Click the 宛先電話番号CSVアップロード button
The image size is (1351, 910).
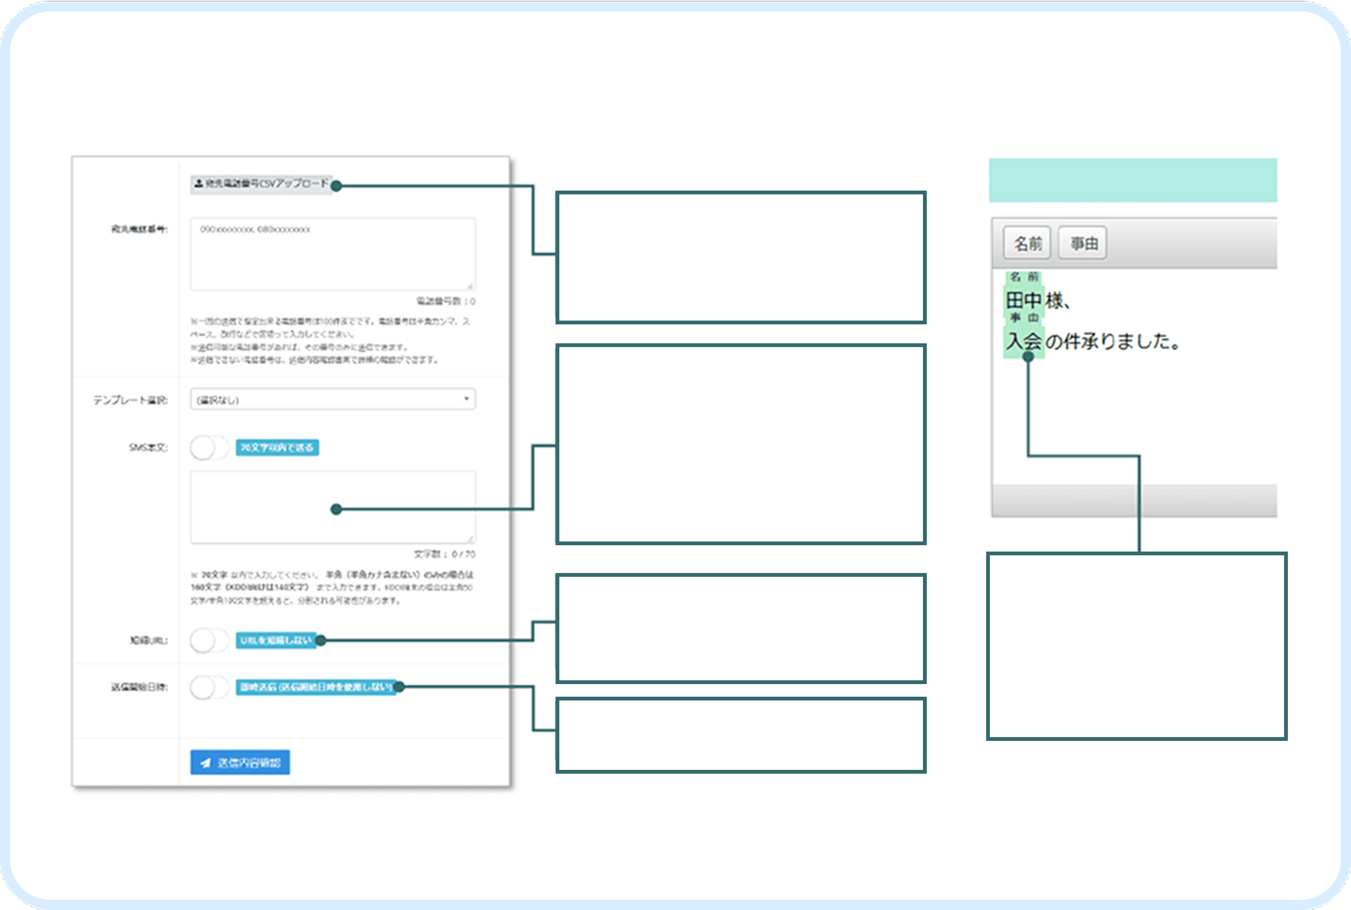tap(261, 184)
